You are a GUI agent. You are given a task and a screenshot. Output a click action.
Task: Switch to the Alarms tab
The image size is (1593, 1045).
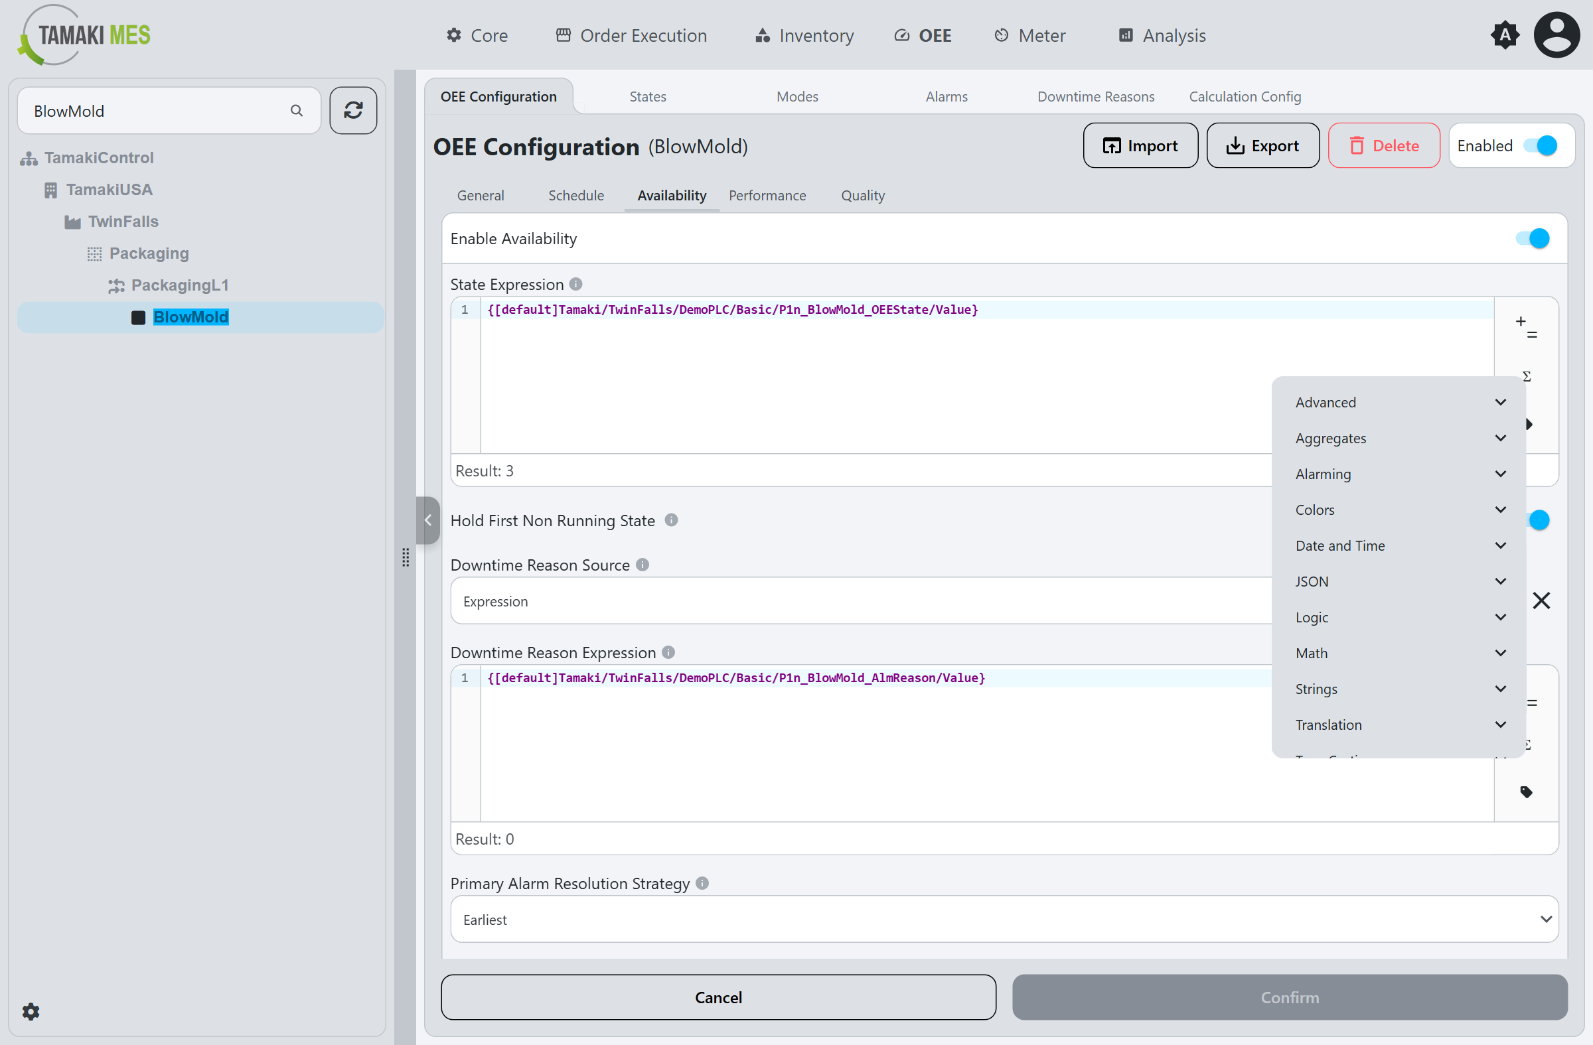[x=947, y=96]
